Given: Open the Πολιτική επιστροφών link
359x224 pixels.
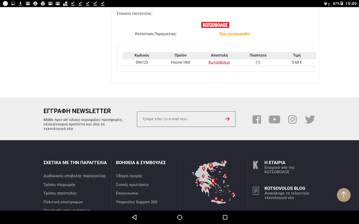Looking at the screenshot, I should [x=63, y=202].
